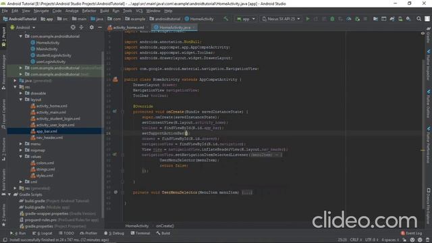The height and width of the screenshot is (243, 432).
Task: Open the VCS menu
Action: [x=139, y=11]
